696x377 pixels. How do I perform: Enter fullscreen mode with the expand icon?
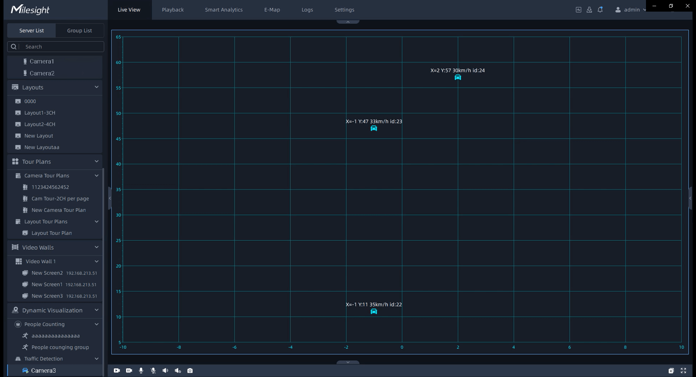pos(683,370)
